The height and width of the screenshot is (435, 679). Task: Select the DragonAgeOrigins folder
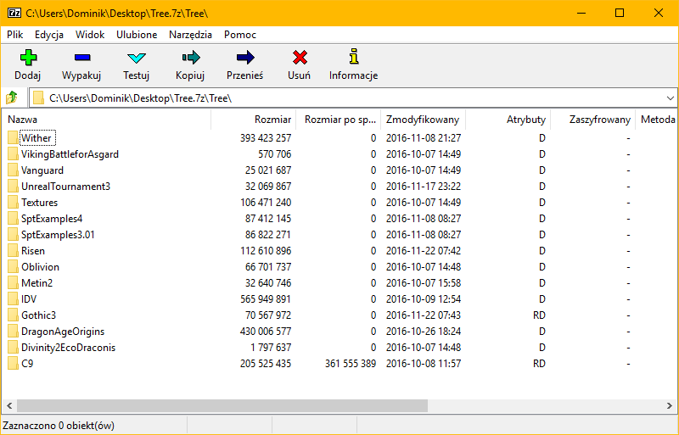pyautogui.click(x=62, y=332)
